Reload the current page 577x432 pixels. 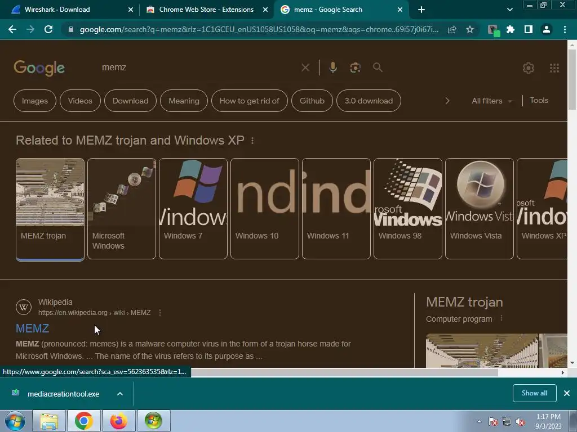pyautogui.click(x=48, y=29)
